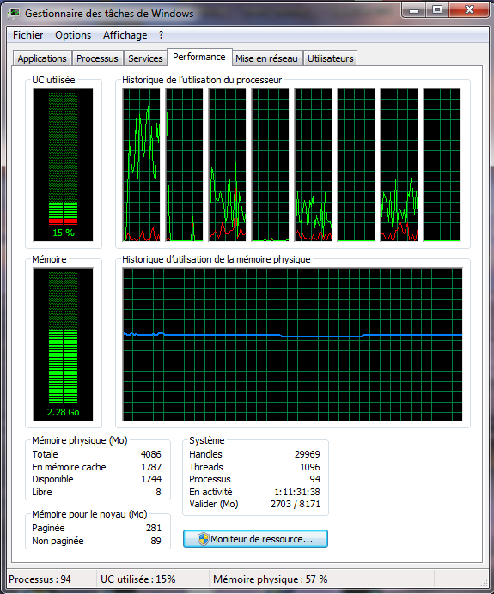Click the UC utilisée 15 % gauge
Screen dimensions: 494x594
click(63, 165)
